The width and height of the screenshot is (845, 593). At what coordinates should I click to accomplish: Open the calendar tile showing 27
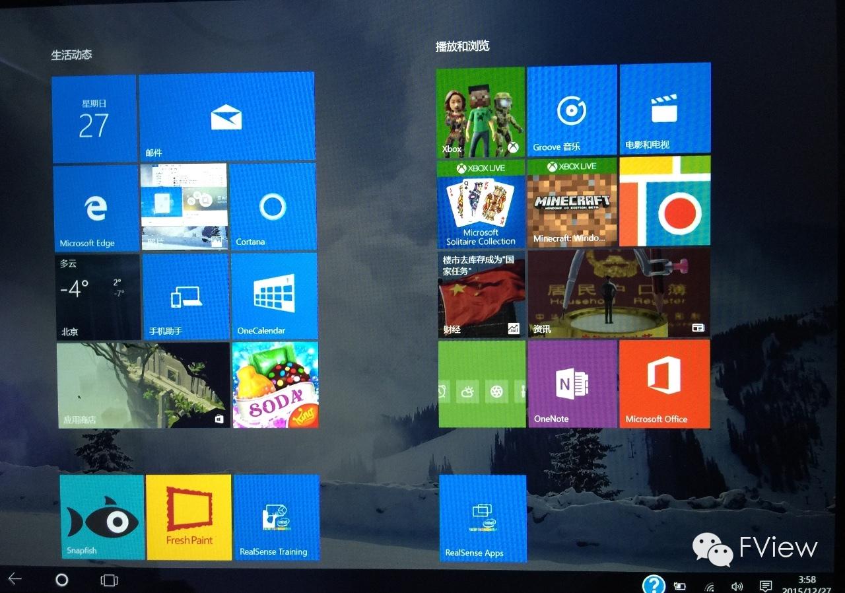click(94, 119)
